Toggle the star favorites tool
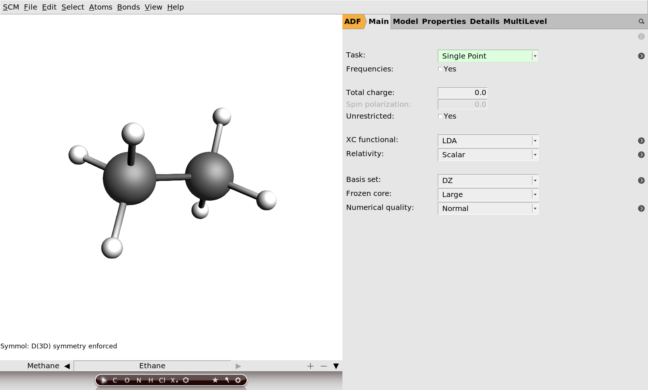This screenshot has height=390, width=648. coord(215,380)
